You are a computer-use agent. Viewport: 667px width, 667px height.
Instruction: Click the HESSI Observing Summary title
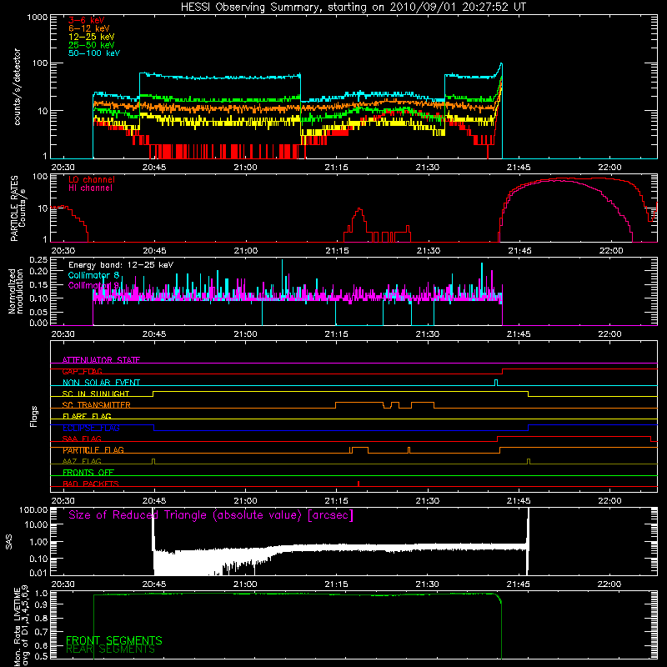(x=354, y=8)
